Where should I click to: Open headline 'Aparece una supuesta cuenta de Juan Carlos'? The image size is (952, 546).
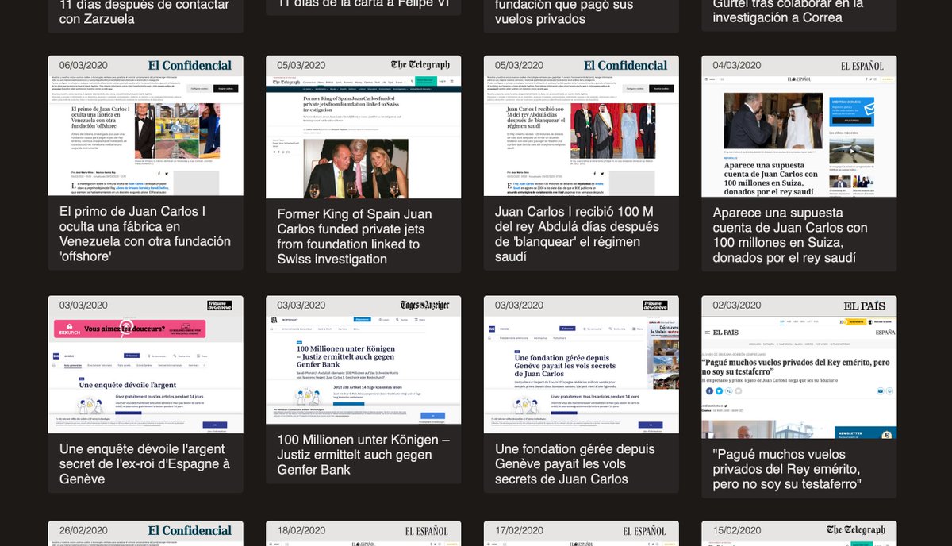pos(790,236)
